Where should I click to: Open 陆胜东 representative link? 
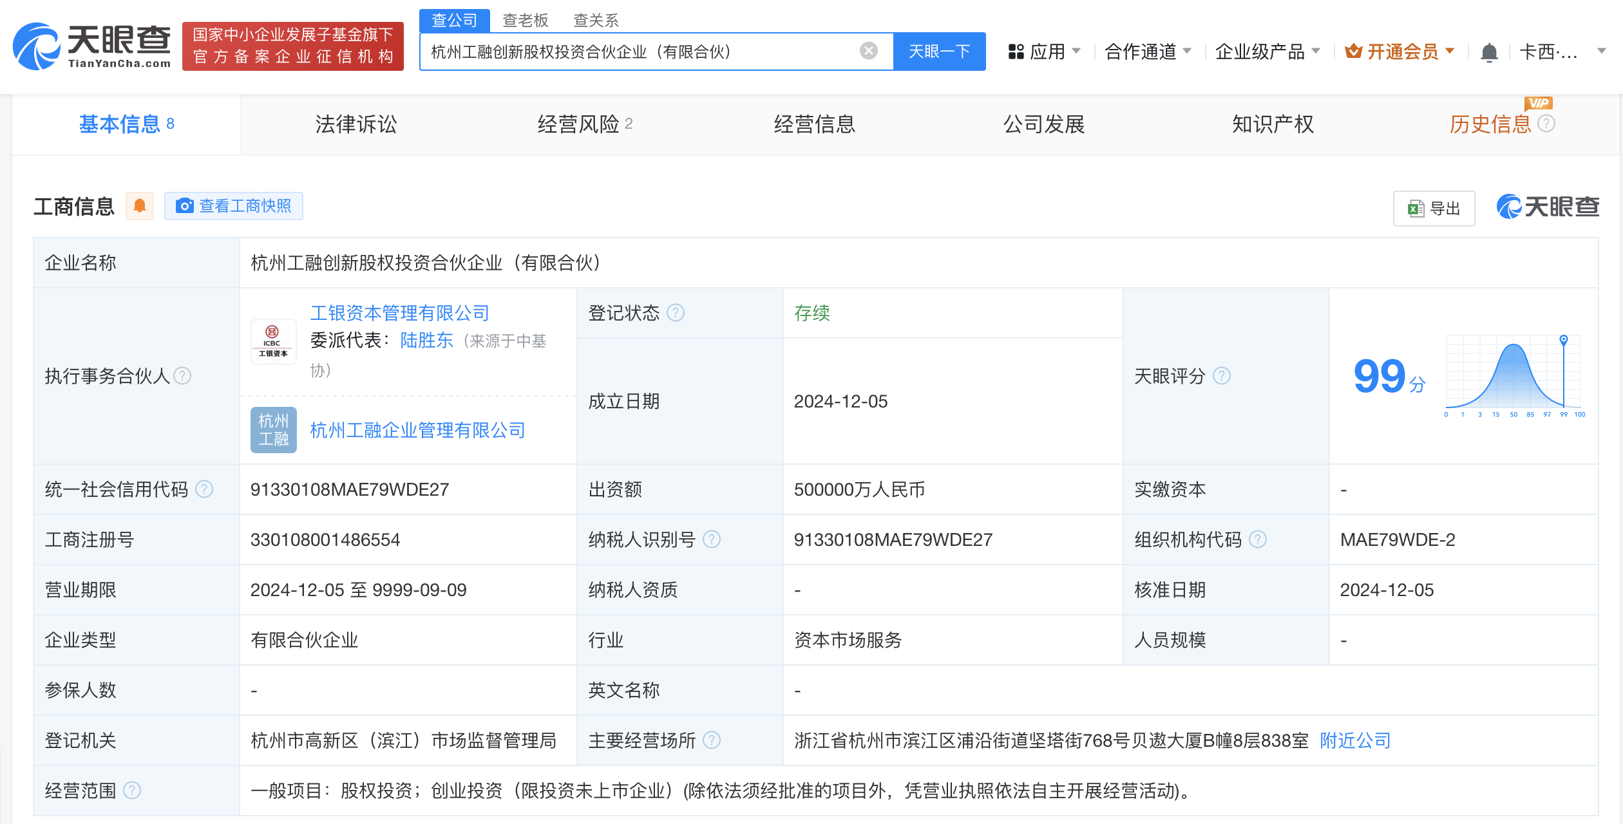coord(427,340)
